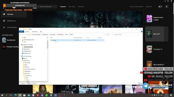The height and width of the screenshot is (97, 174).
Task: Open Explorer help question-mark icon
Action: tap(142, 32)
